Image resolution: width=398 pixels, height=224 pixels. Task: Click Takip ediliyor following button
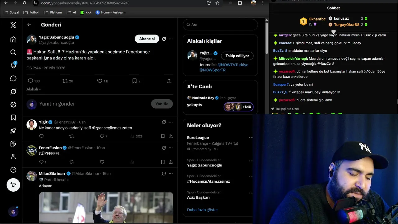coord(237,56)
